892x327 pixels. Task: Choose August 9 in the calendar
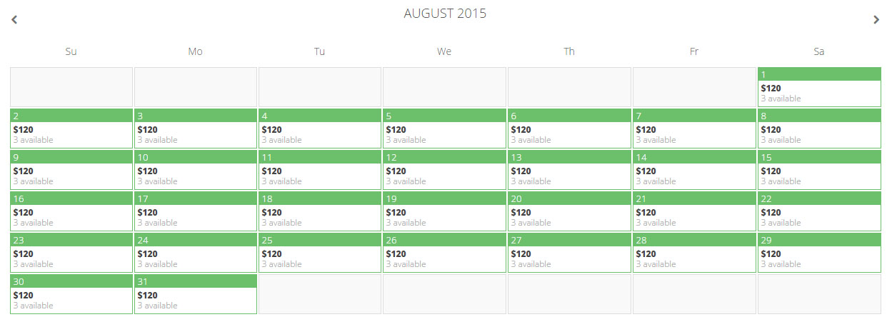pyautogui.click(x=71, y=170)
